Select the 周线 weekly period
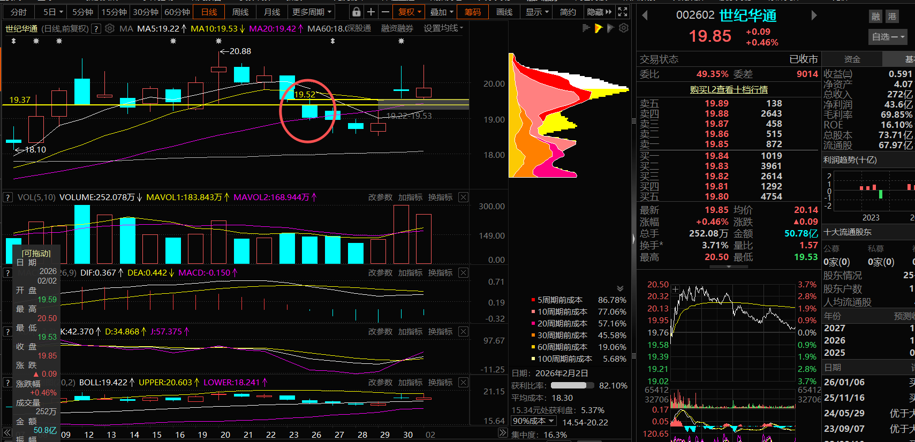This screenshot has height=442, width=915. point(240,12)
